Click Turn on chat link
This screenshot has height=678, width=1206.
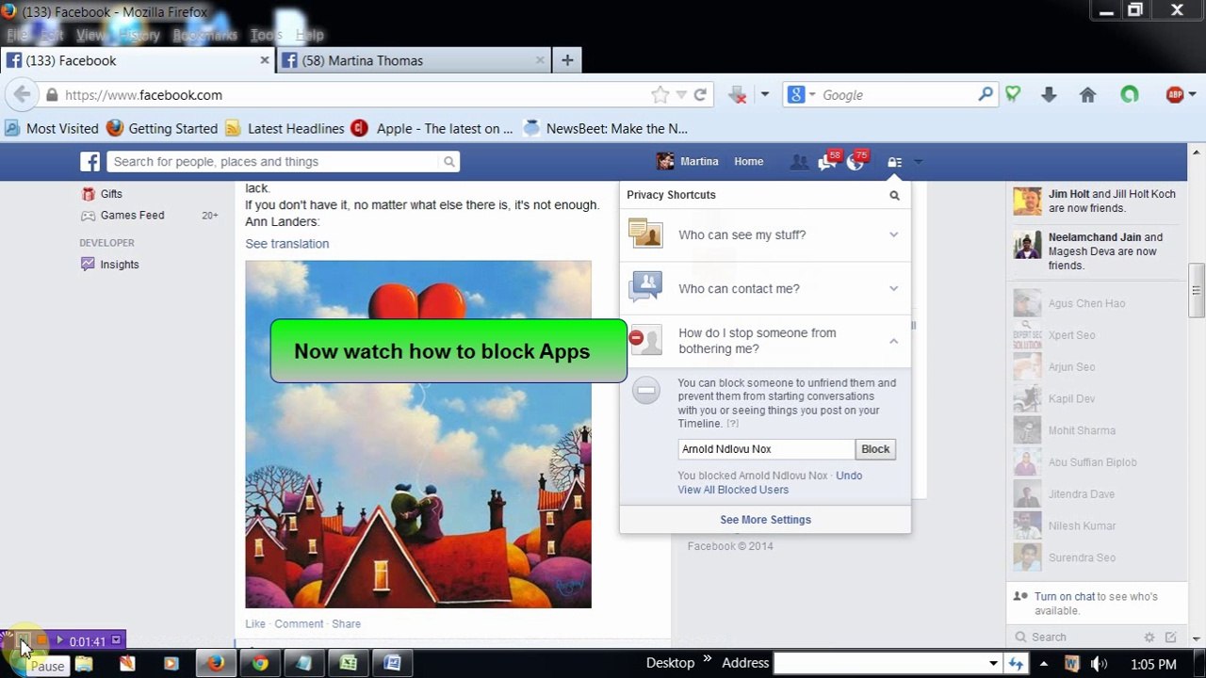coord(1065,597)
